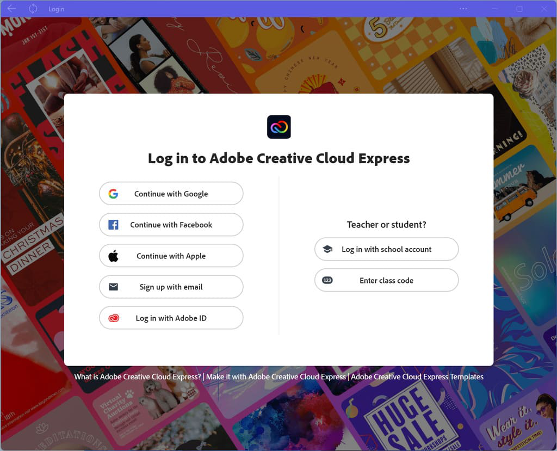Click the Google logo icon

tap(113, 194)
